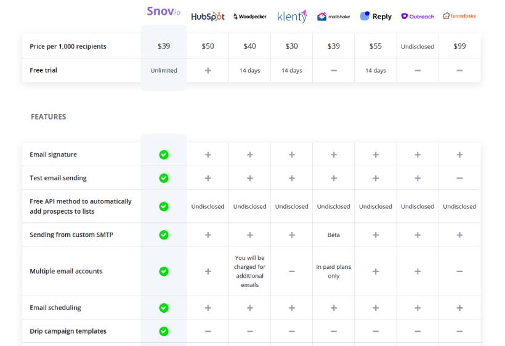This screenshot has width=505, height=346.
Task: Click Mailshake minus sign in Free trial row
Action: coord(334,70)
